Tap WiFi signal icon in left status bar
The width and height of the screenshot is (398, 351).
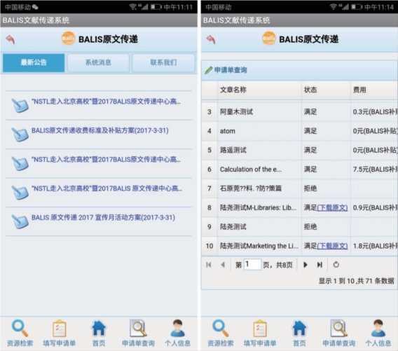point(132,7)
